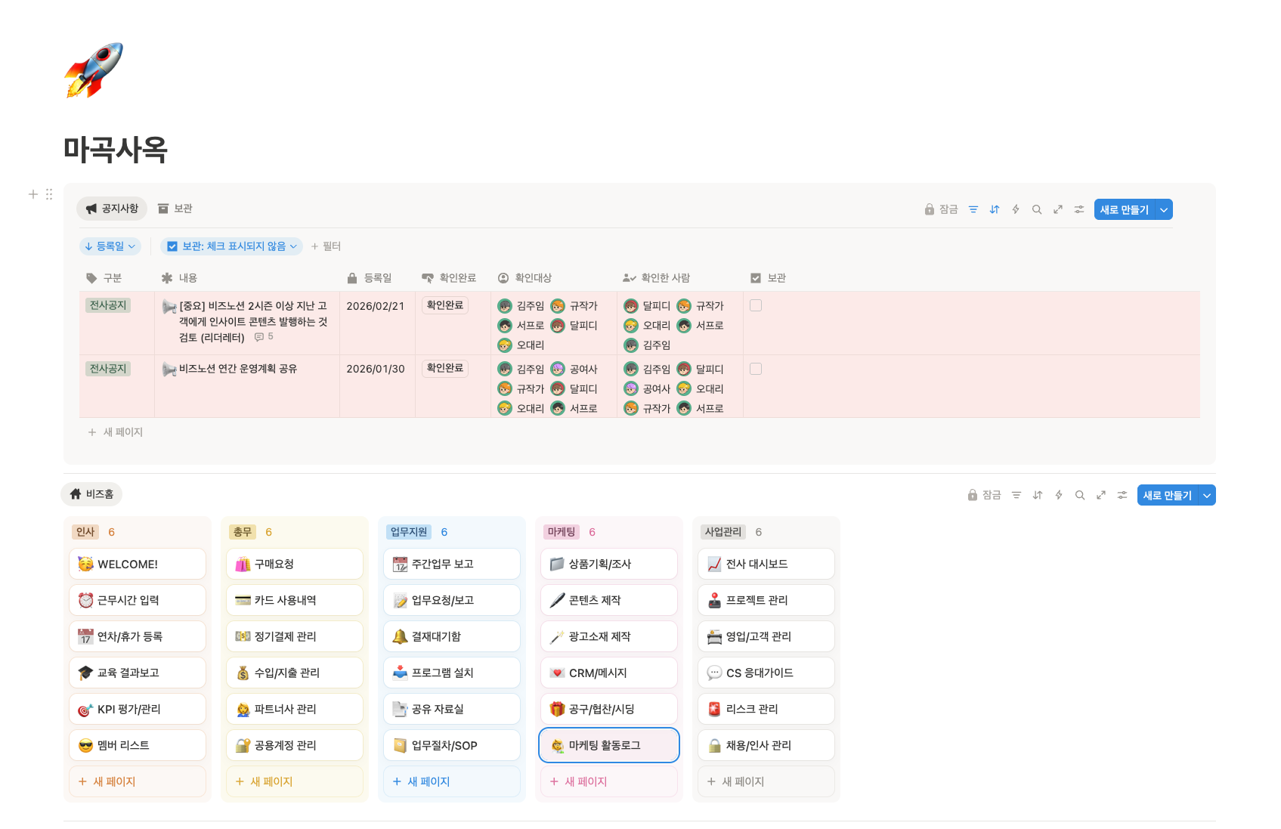Image resolution: width=1281 pixels, height=829 pixels.
Task: Open dropdown arrow next to 공지사항 새로 만들기
Action: pyautogui.click(x=1164, y=209)
